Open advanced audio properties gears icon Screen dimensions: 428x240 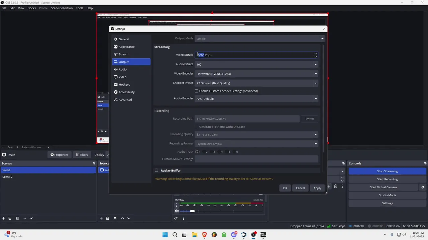click(x=176, y=218)
